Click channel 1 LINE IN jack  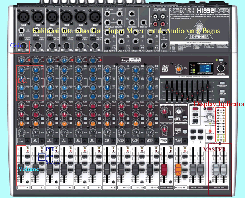pos(21,30)
